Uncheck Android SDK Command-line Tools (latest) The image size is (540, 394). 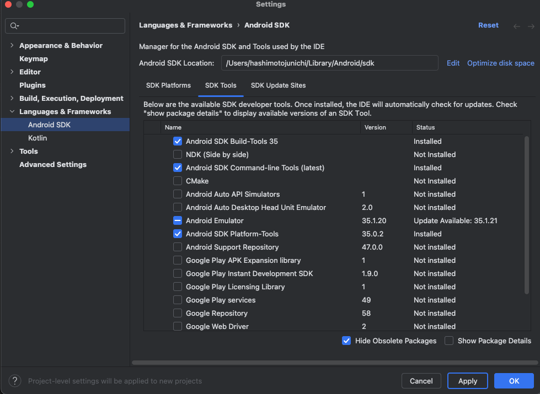pos(178,168)
